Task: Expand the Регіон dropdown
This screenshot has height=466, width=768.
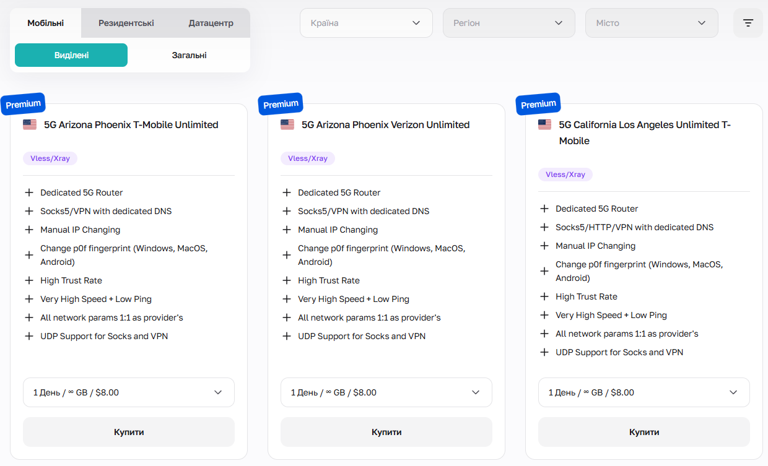Action: (x=508, y=23)
